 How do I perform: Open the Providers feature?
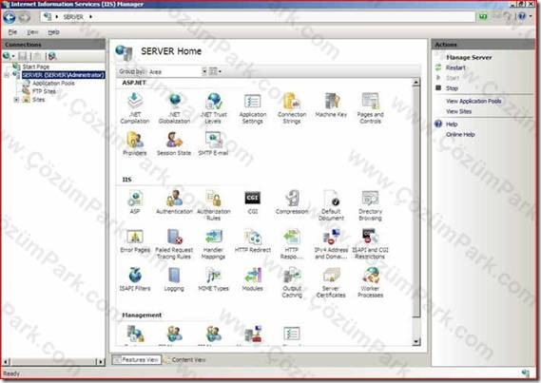(x=135, y=144)
